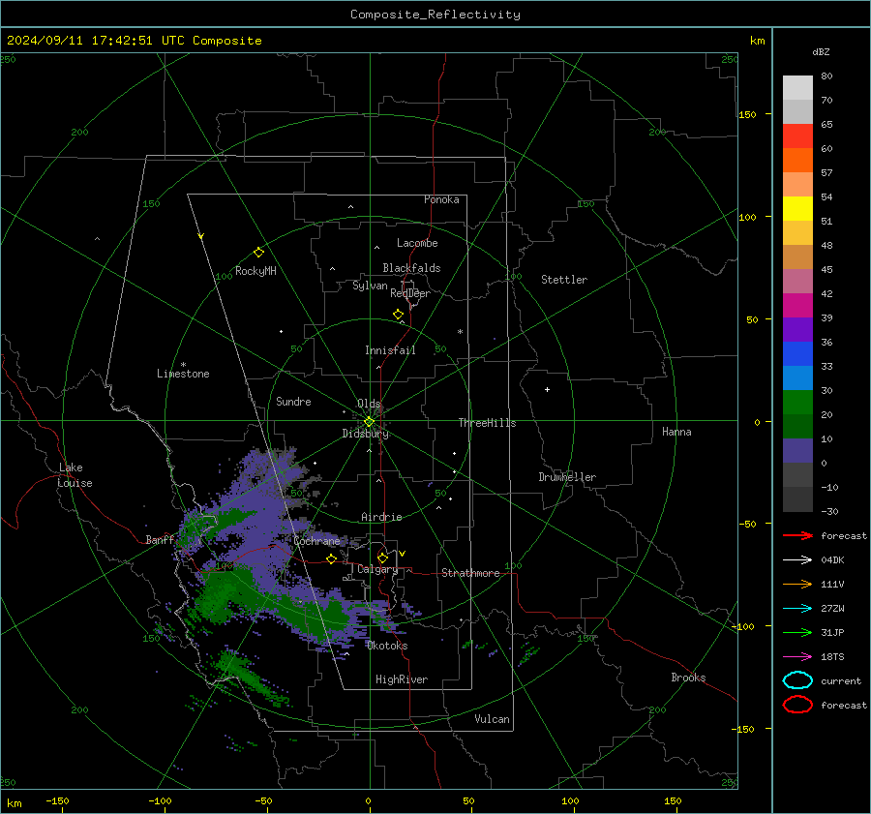Pick the red 60–65 dBZ swatch

(x=797, y=136)
